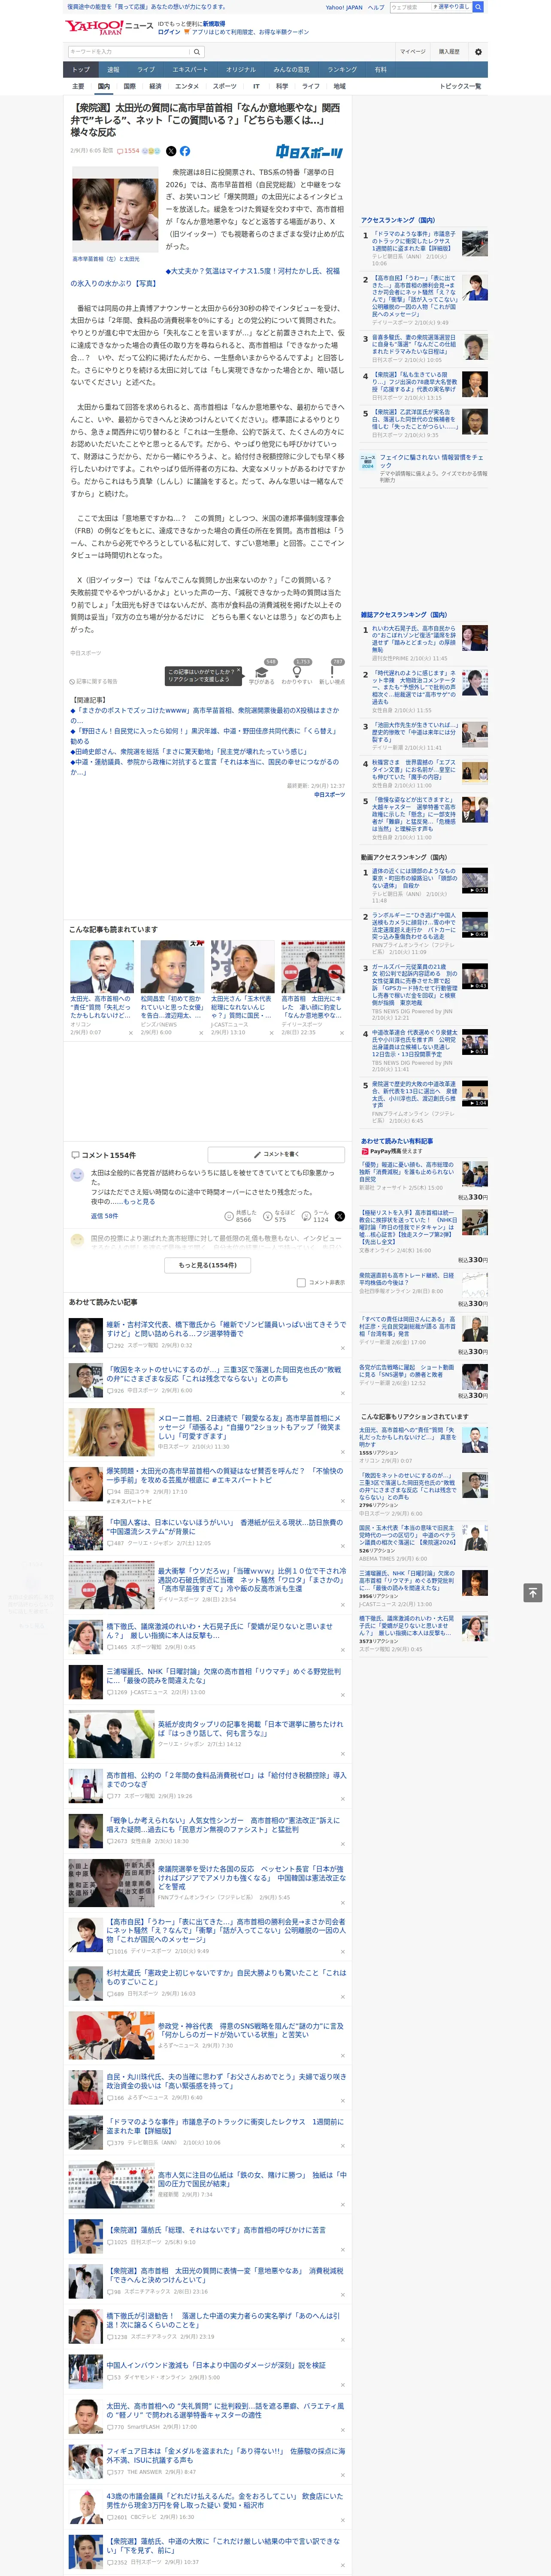Select the オリジナル navigation tab
Viewport: 551px width, 2576px height.
coord(241,69)
